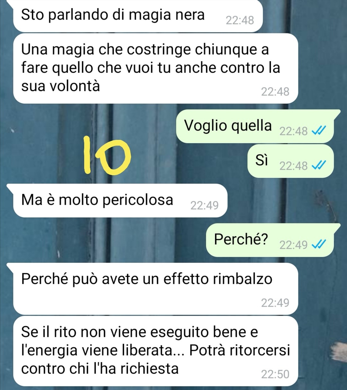Tap the 22:50 timestamp on last message
Viewport: 347px width, 390px height.
(x=275, y=374)
